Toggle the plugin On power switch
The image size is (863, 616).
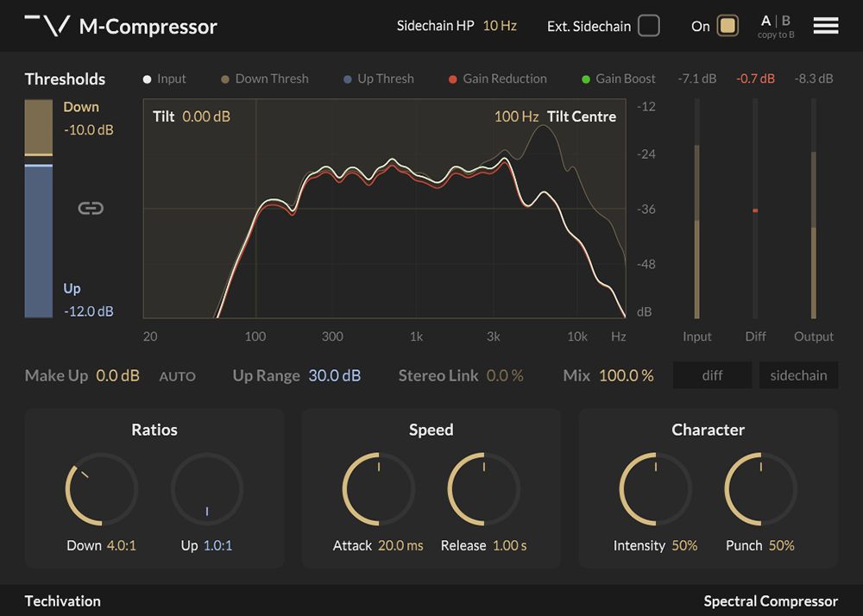pyautogui.click(x=728, y=26)
